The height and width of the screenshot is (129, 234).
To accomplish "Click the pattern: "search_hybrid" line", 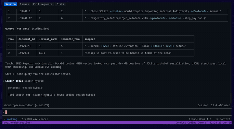I will point(26,88).
